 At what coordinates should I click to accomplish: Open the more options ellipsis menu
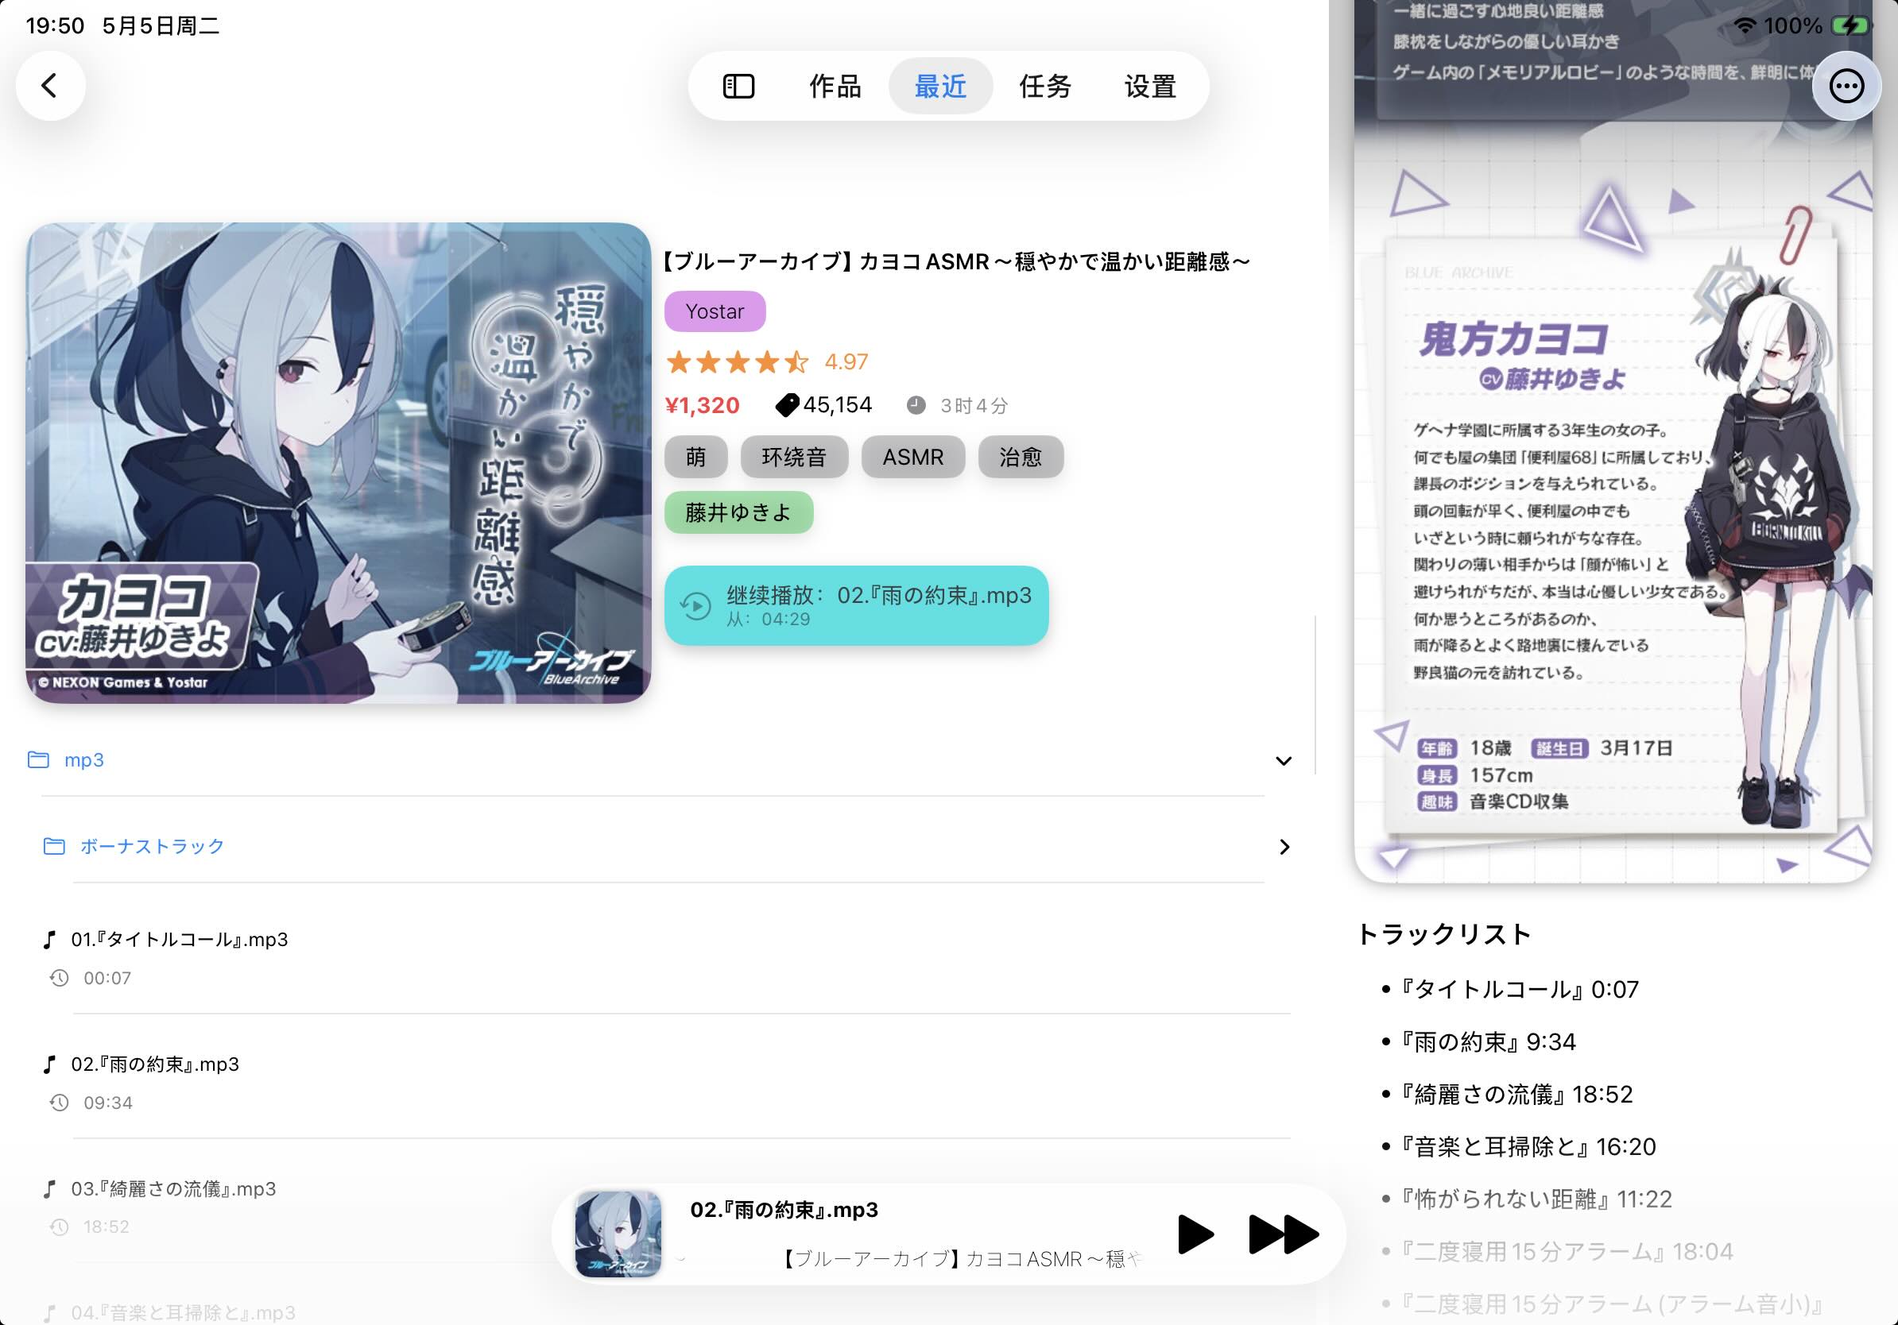pos(1846,86)
